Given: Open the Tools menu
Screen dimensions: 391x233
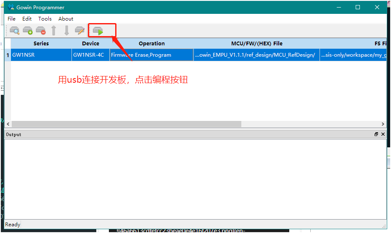Looking at the screenshot, I should 45,18.
